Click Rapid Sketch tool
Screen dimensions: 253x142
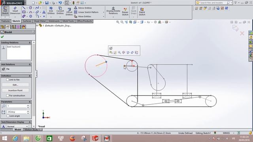click(142, 11)
